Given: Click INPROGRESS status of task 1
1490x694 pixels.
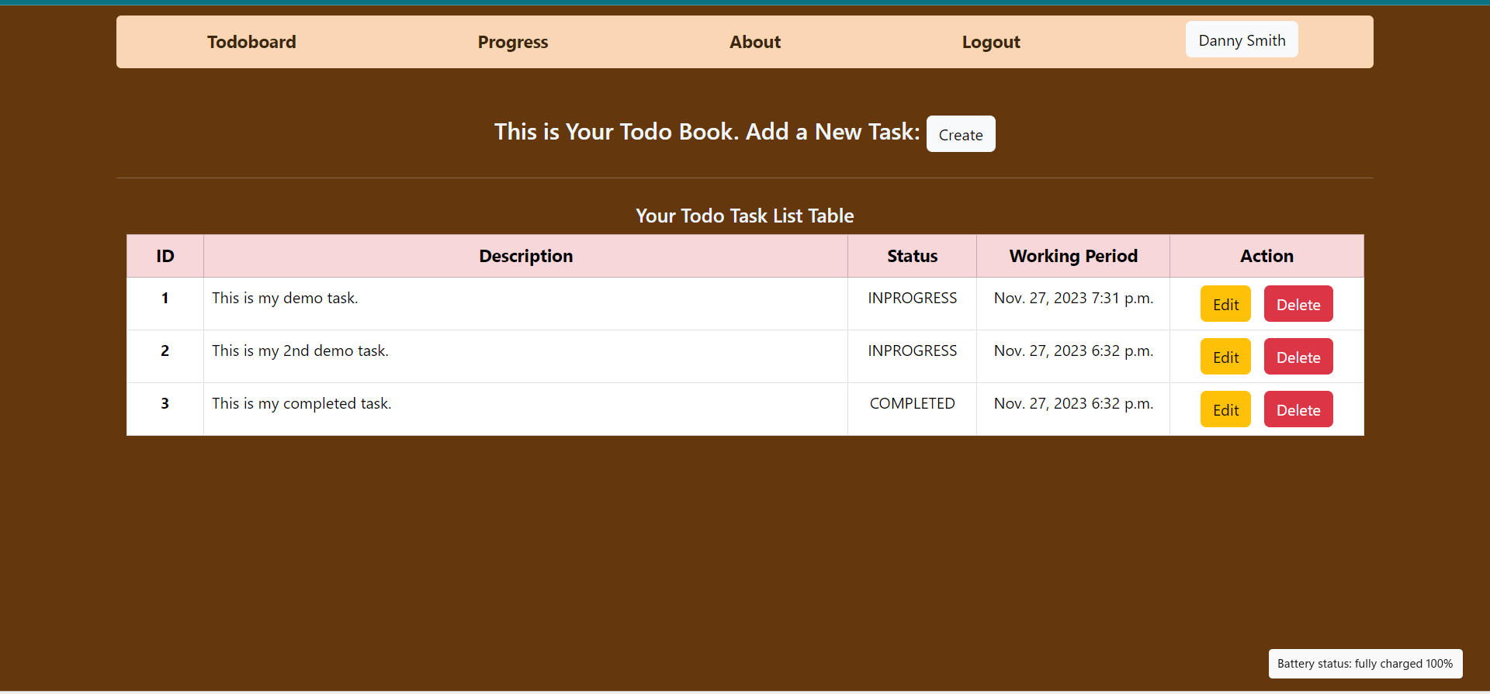Looking at the screenshot, I should pyautogui.click(x=912, y=299).
